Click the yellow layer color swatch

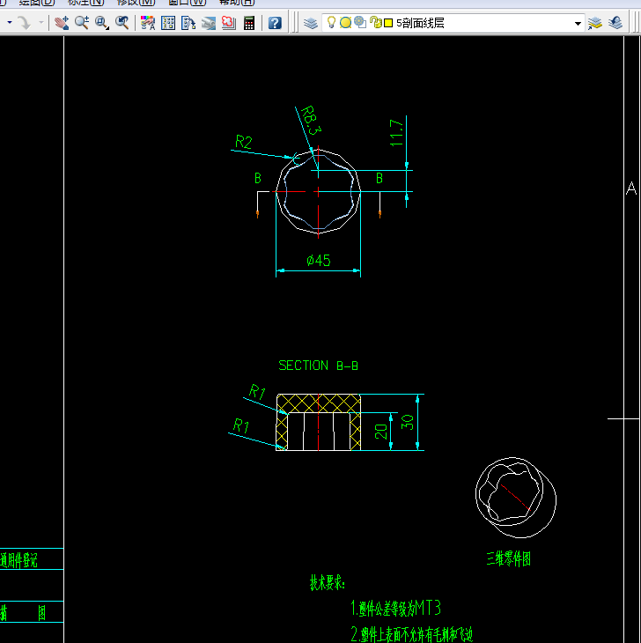pyautogui.click(x=388, y=23)
